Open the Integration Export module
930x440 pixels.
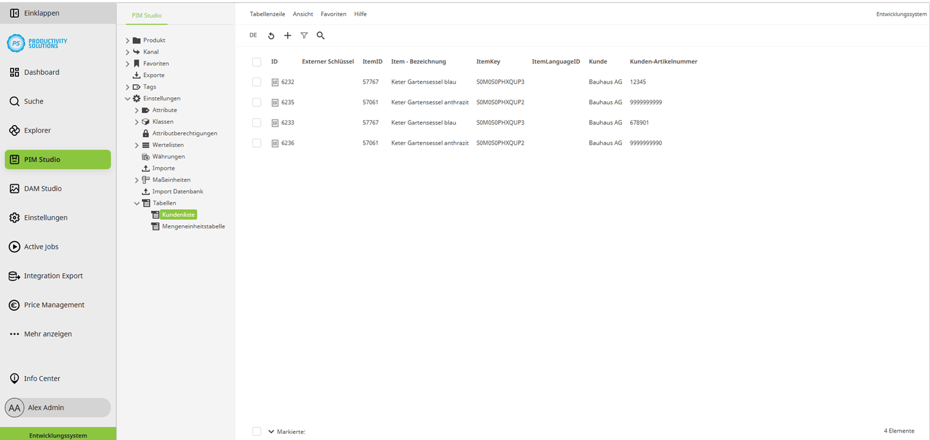(54, 276)
